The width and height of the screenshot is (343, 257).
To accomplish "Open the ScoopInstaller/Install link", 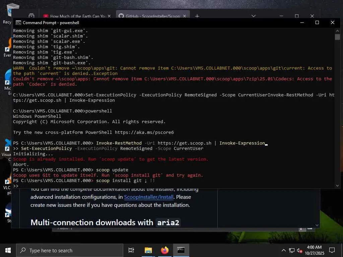I will point(149,197).
